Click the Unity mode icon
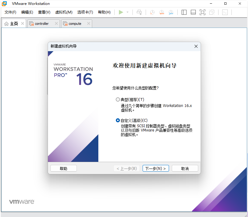The image size is (248, 217). point(212,12)
